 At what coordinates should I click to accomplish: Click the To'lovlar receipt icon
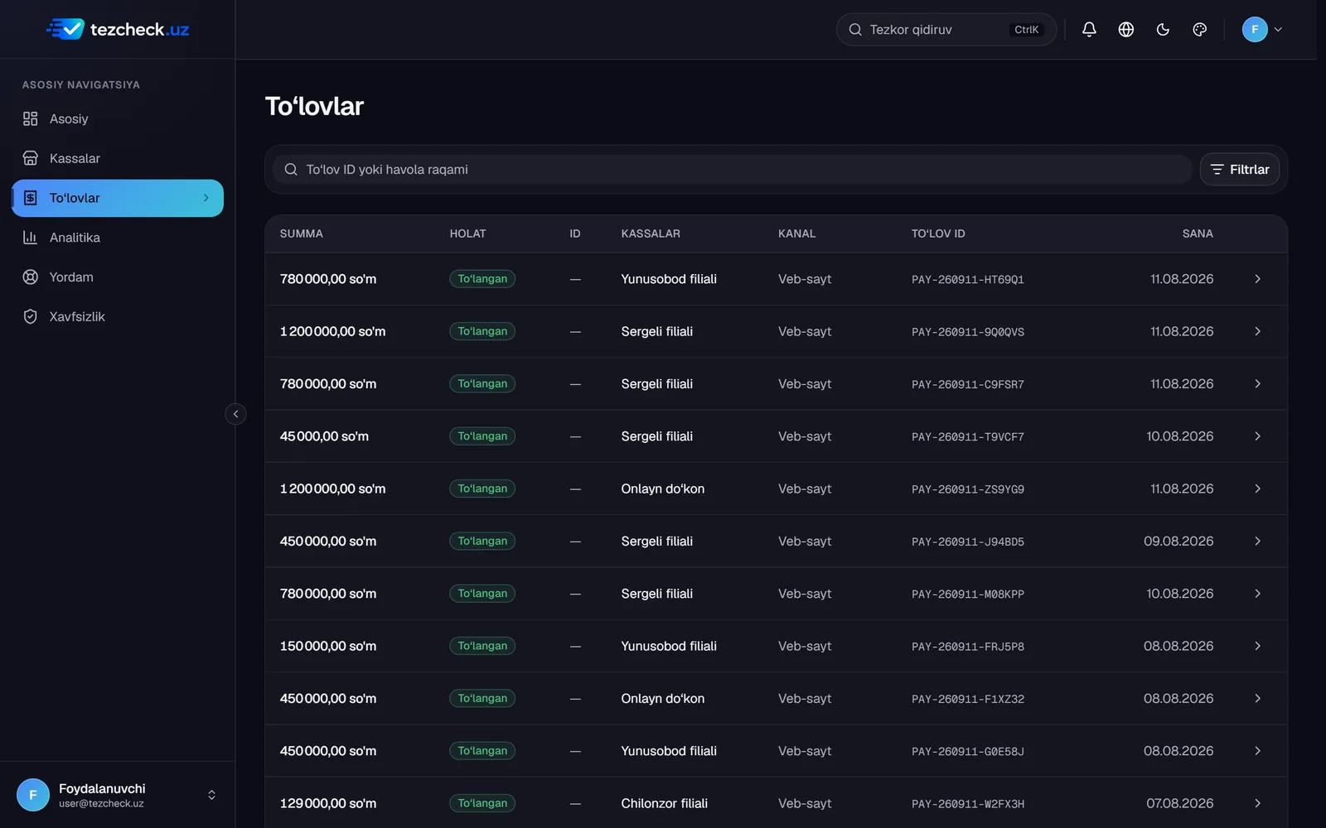31,198
